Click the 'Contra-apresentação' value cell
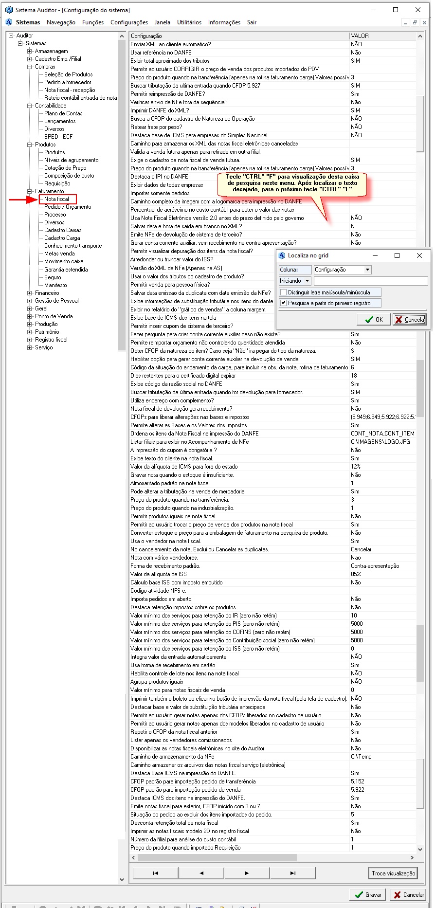This screenshot has width=435, height=908. click(x=383, y=566)
